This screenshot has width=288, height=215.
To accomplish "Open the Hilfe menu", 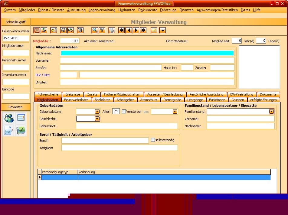I will pos(257,10).
